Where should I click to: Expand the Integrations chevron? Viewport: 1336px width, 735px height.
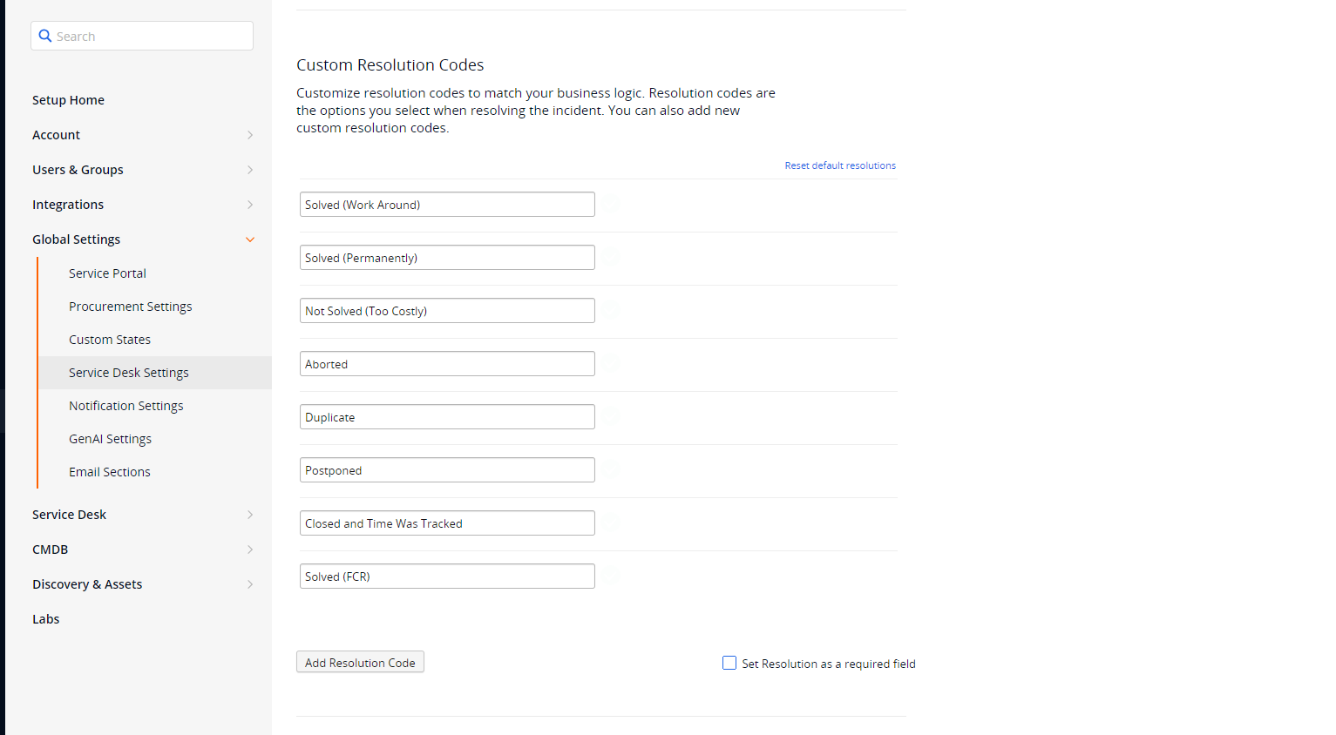coord(250,205)
